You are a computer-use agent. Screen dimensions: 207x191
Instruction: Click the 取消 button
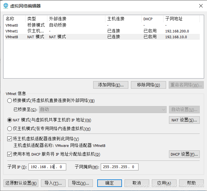point(137,183)
